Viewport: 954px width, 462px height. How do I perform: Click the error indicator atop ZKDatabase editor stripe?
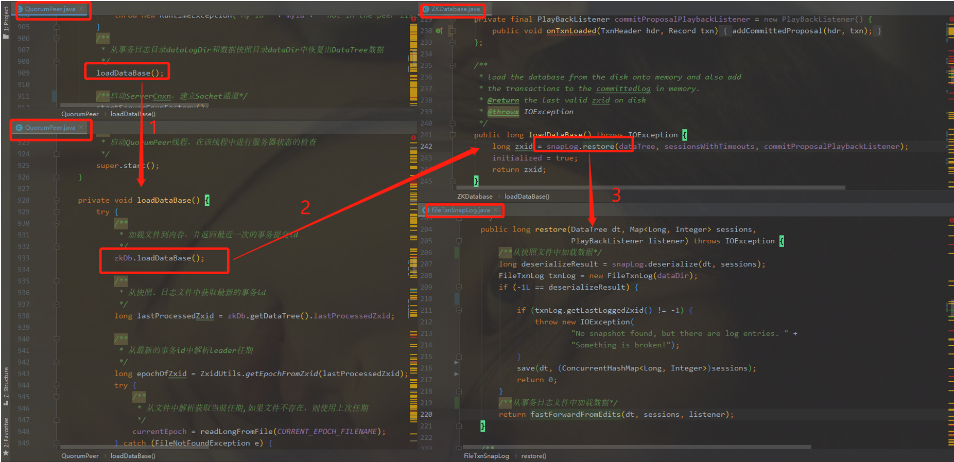950,19
